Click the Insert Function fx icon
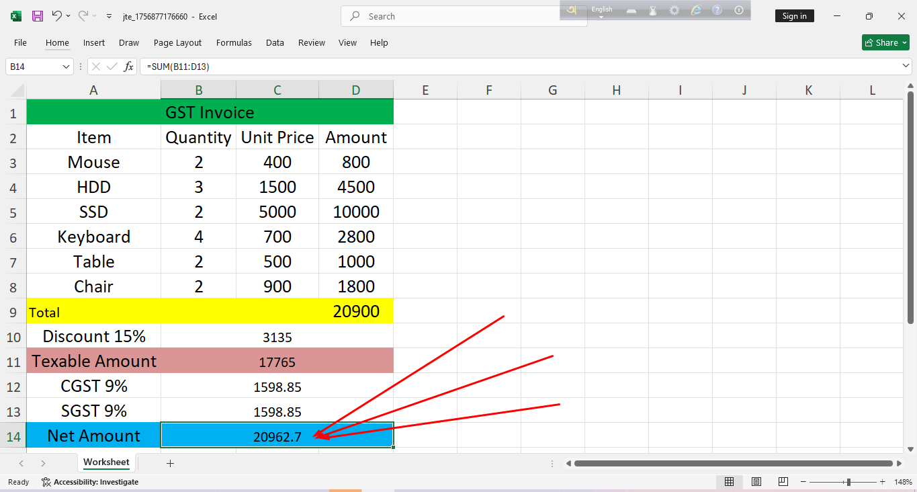This screenshot has width=917, height=492. [128, 67]
